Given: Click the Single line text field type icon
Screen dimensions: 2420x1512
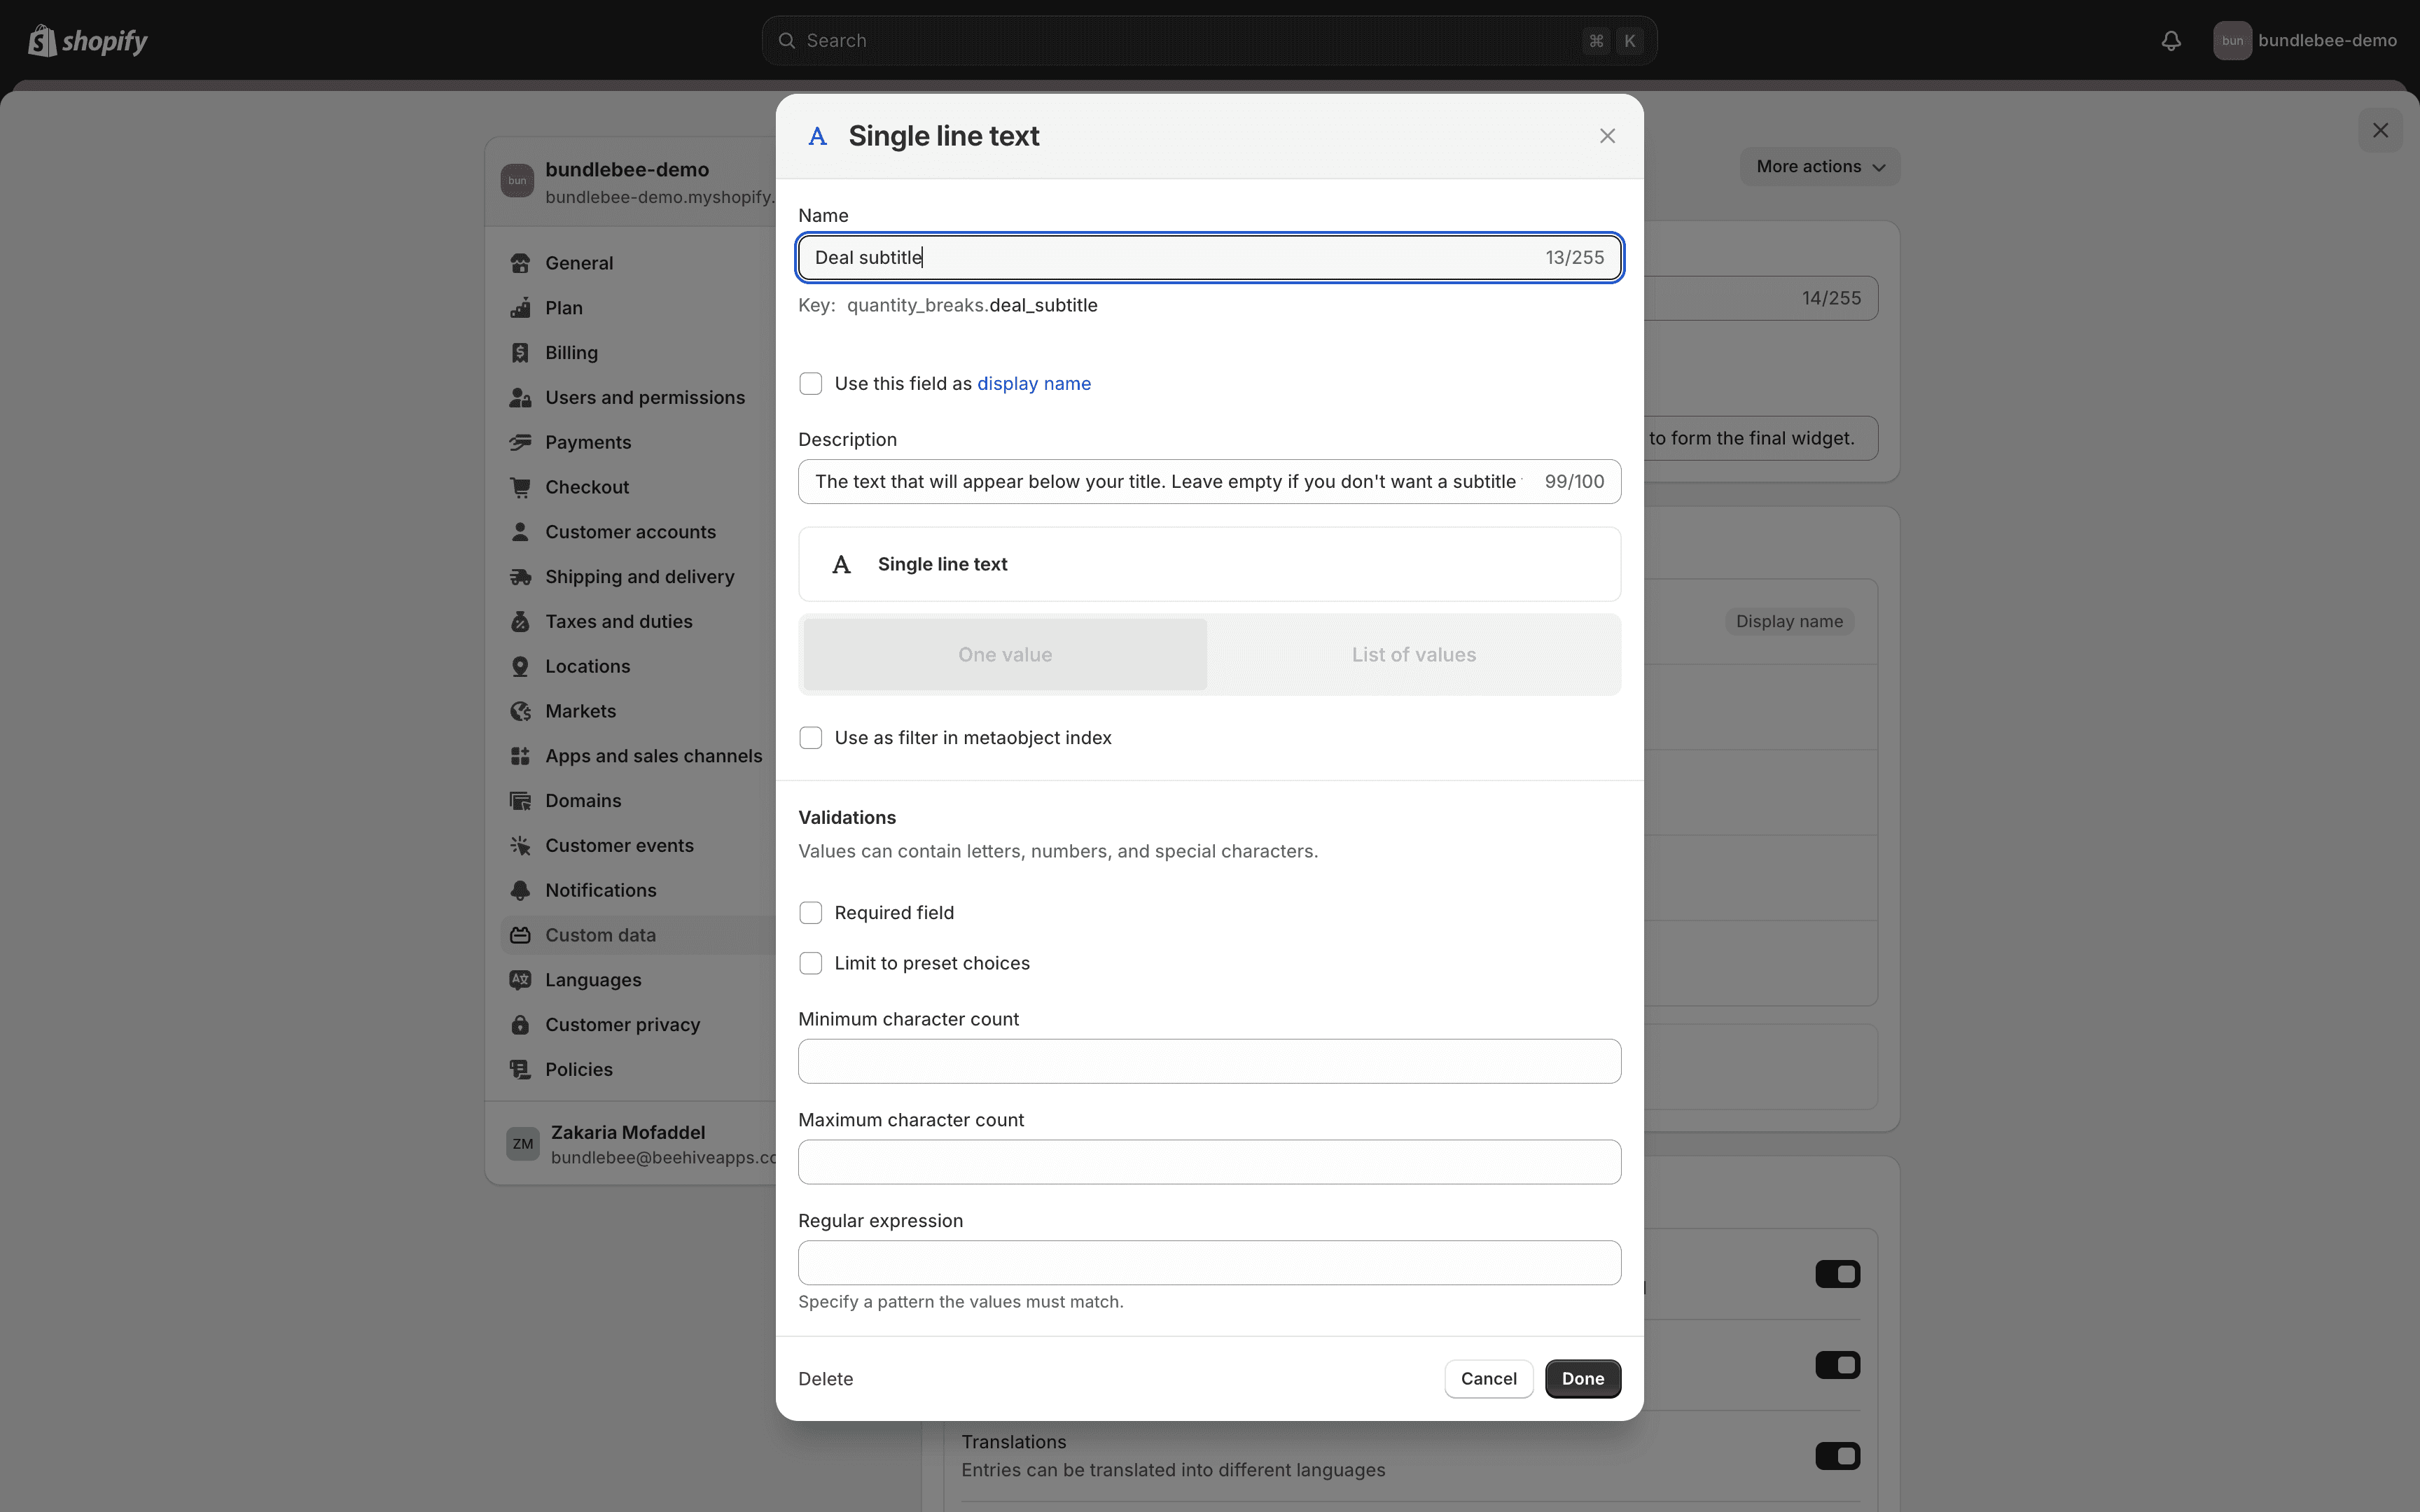Looking at the screenshot, I should [842, 563].
